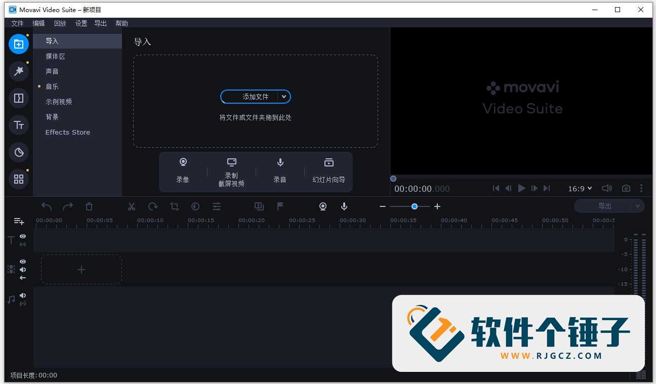Select 媒体区 in side list
This screenshot has height=384, width=656.
[78, 56]
